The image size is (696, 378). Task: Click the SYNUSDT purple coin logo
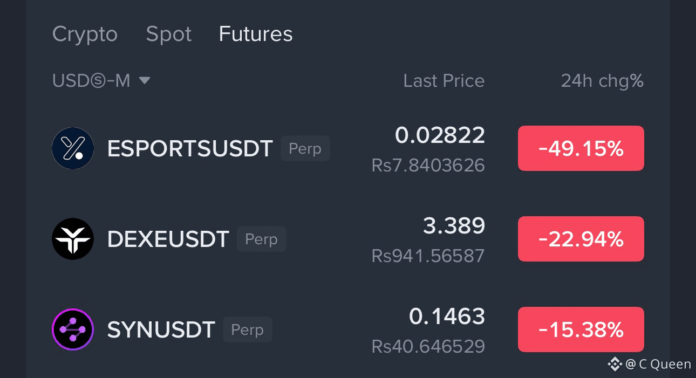coord(73,329)
